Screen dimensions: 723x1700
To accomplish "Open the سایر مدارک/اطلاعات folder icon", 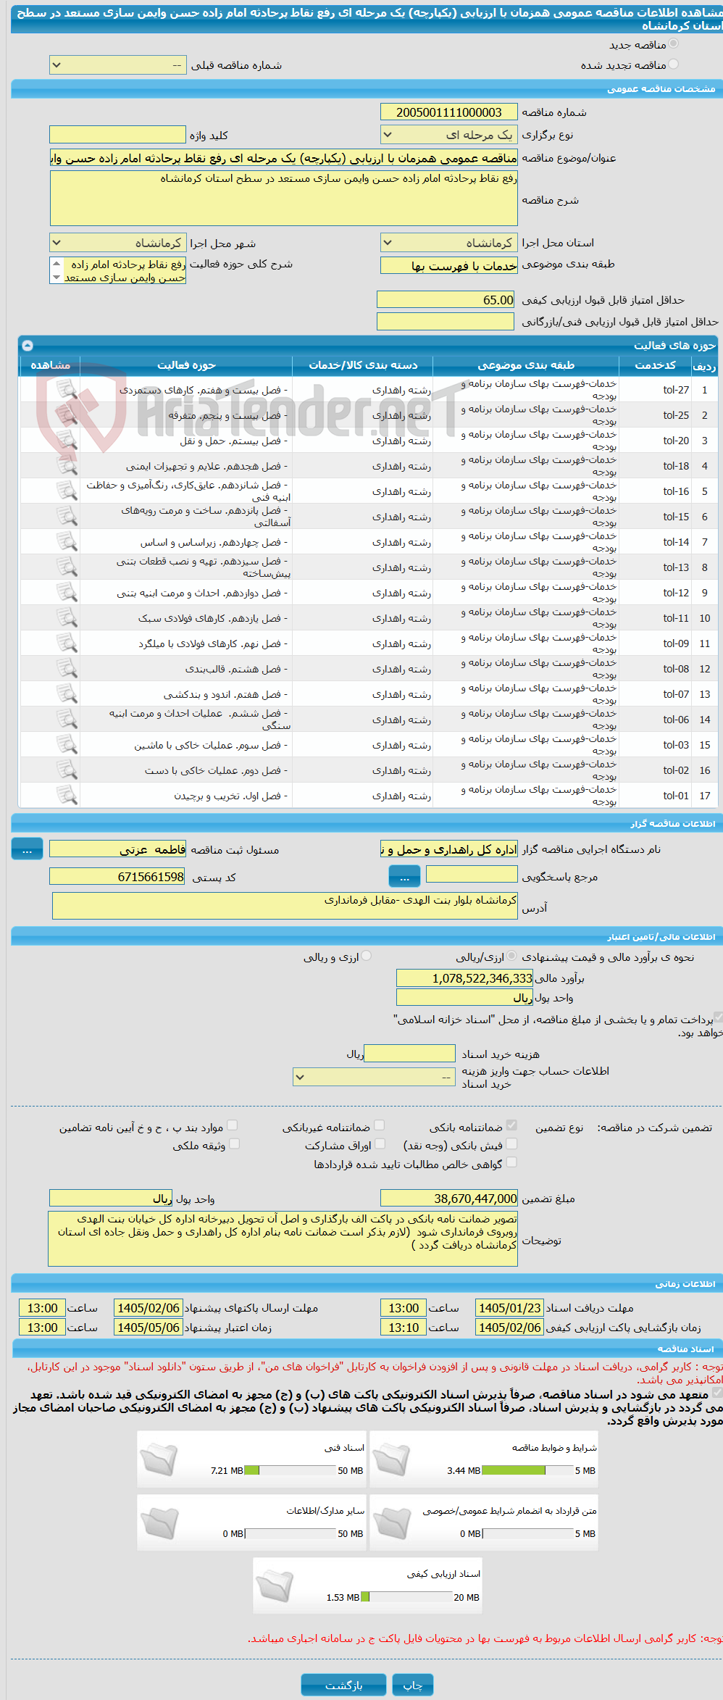I will [x=159, y=1522].
